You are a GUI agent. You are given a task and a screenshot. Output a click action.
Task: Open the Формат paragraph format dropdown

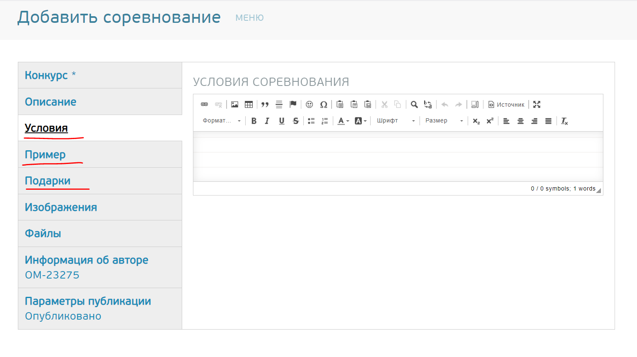pyautogui.click(x=221, y=121)
